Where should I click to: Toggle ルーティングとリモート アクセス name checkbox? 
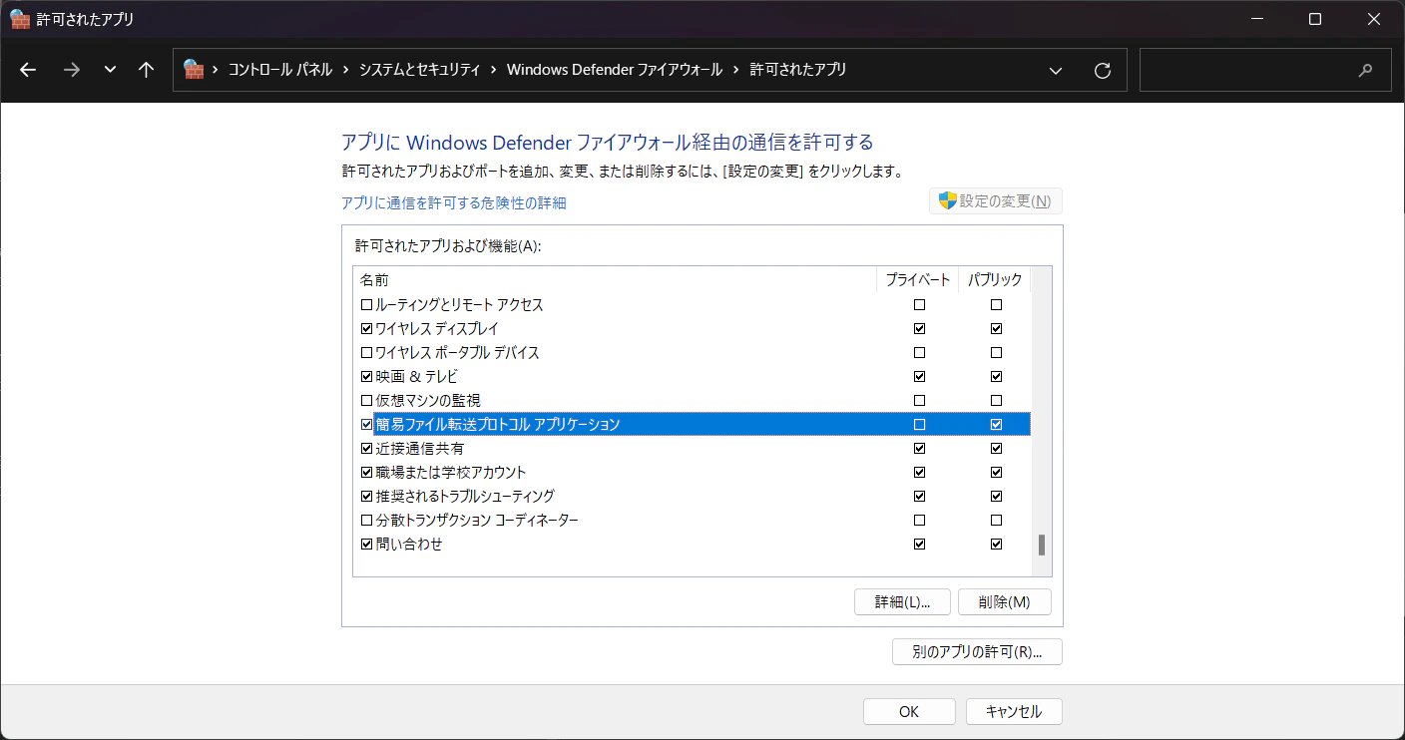coord(366,304)
